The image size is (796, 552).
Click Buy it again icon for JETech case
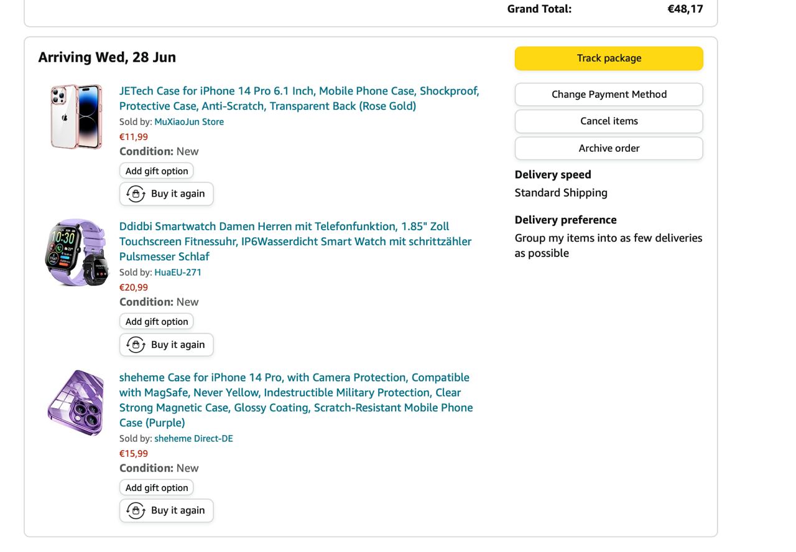[x=136, y=194]
